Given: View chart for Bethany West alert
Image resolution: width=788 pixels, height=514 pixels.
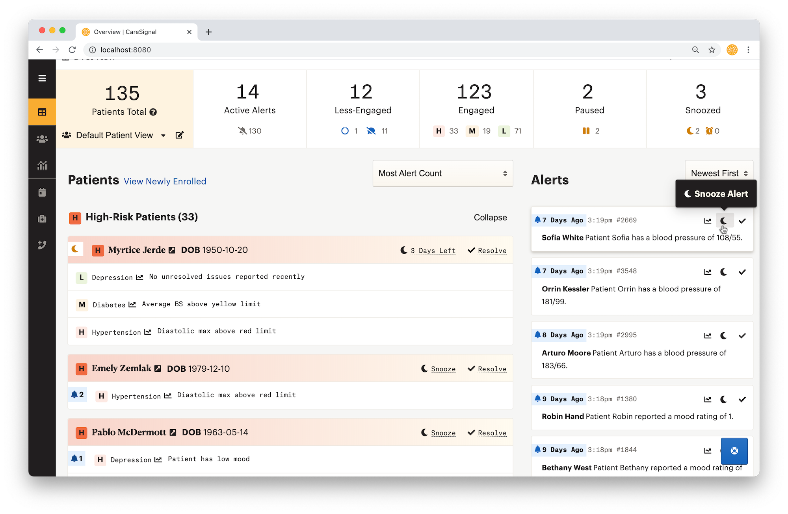Looking at the screenshot, I should (708, 451).
